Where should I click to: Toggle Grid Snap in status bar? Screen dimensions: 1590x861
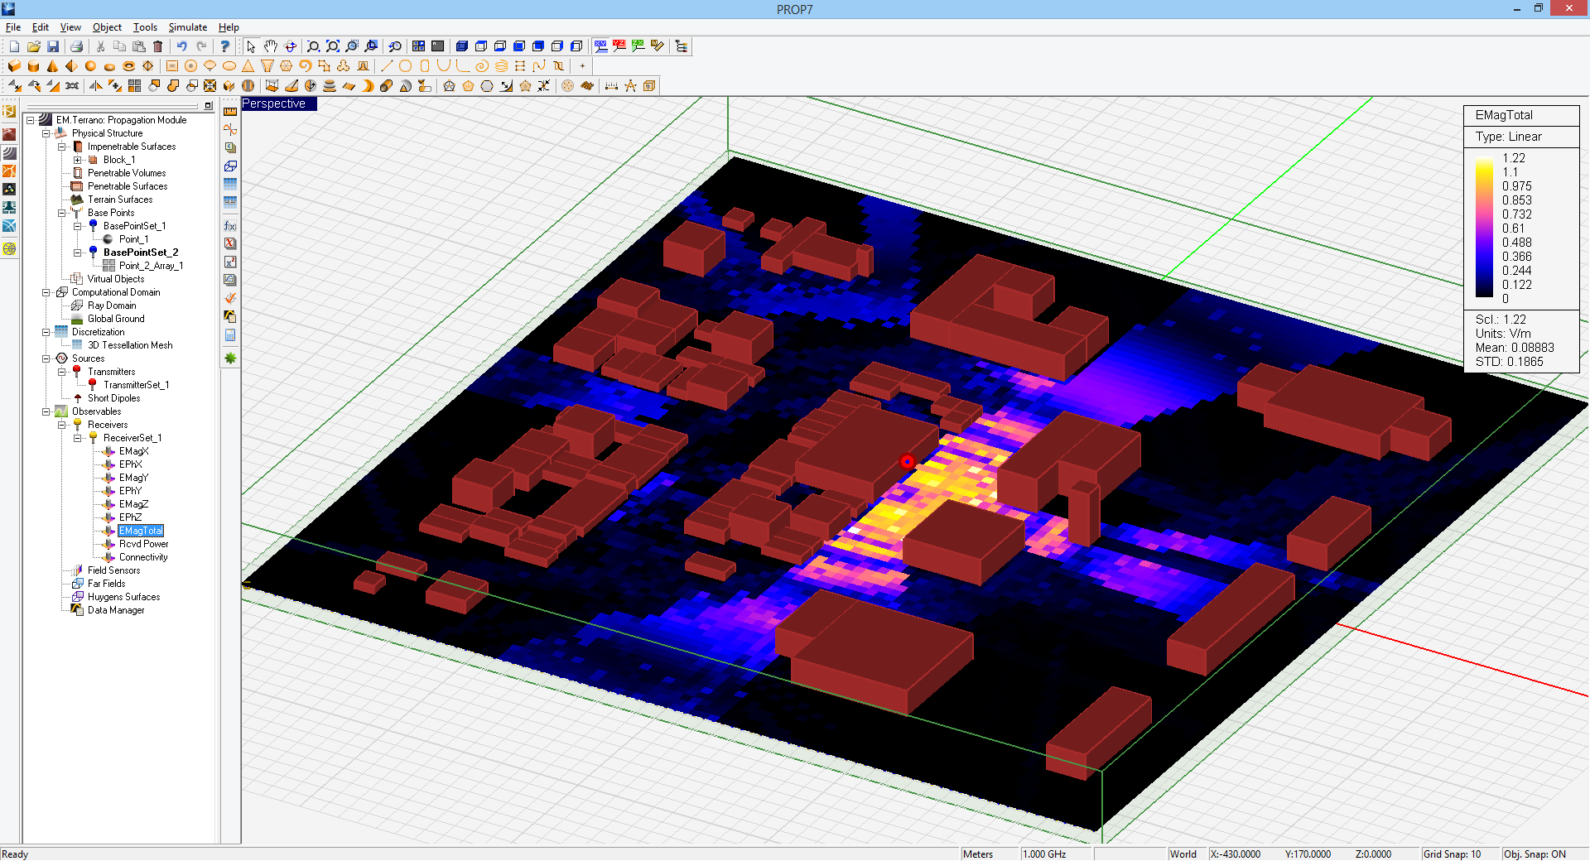[x=1452, y=854]
